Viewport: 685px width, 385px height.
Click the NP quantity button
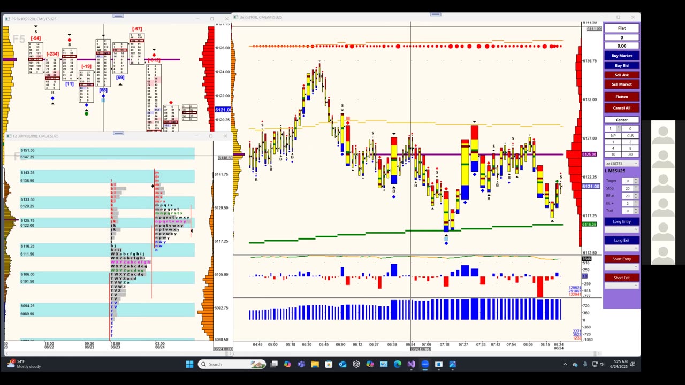pos(613,136)
